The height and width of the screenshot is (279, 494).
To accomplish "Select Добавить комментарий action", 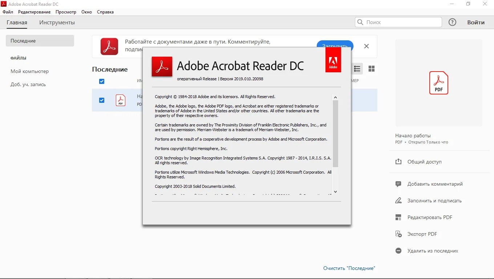I will pos(435,184).
